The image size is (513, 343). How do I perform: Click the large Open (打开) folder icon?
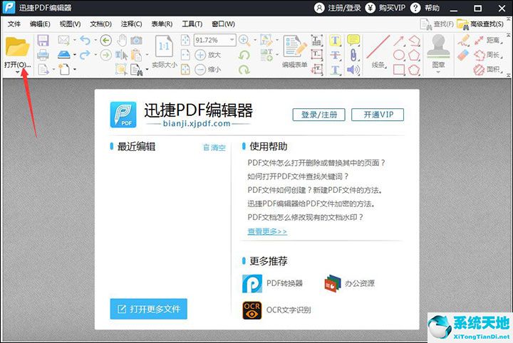click(x=17, y=48)
